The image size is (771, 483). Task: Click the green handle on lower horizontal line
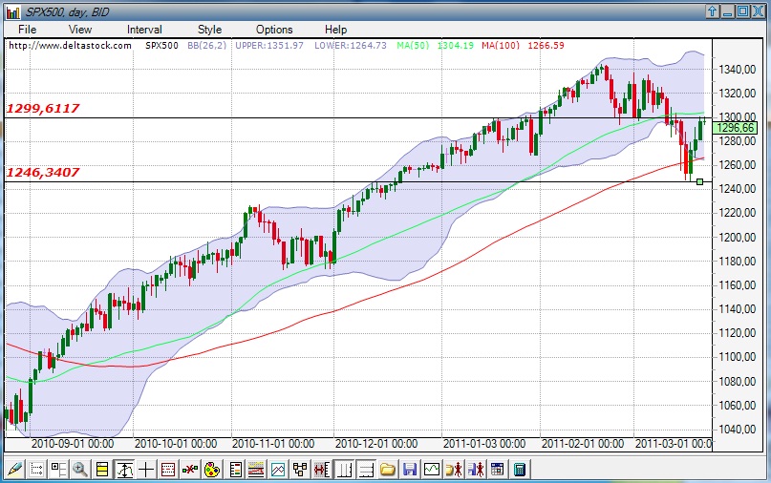[x=700, y=181]
